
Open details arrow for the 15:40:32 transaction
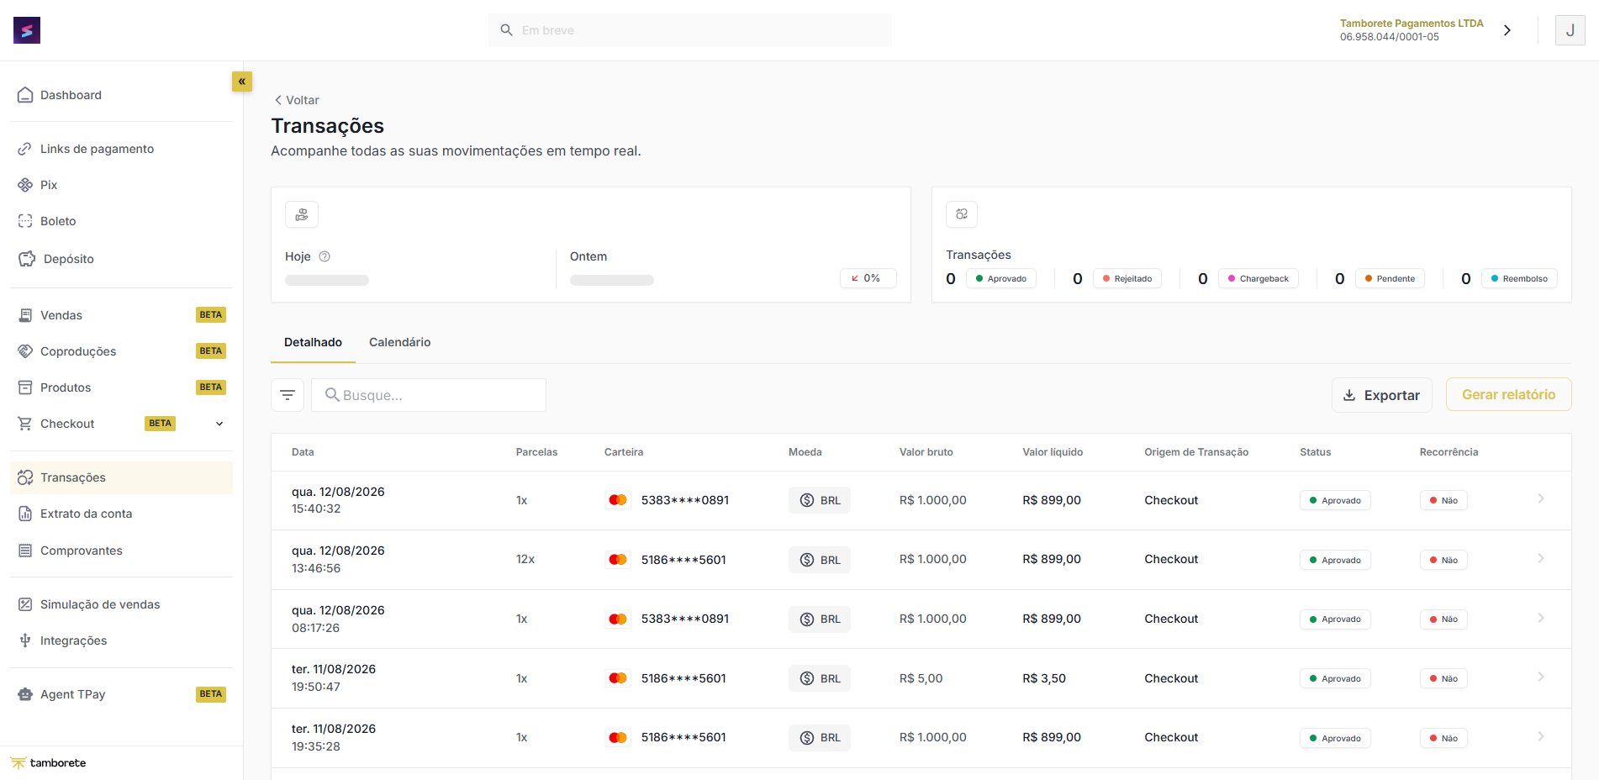point(1541,499)
